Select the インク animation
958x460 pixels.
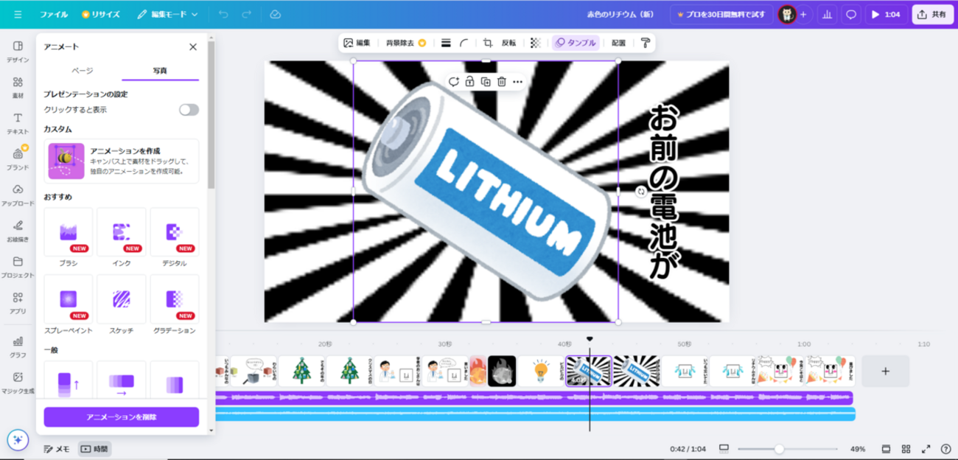click(122, 237)
